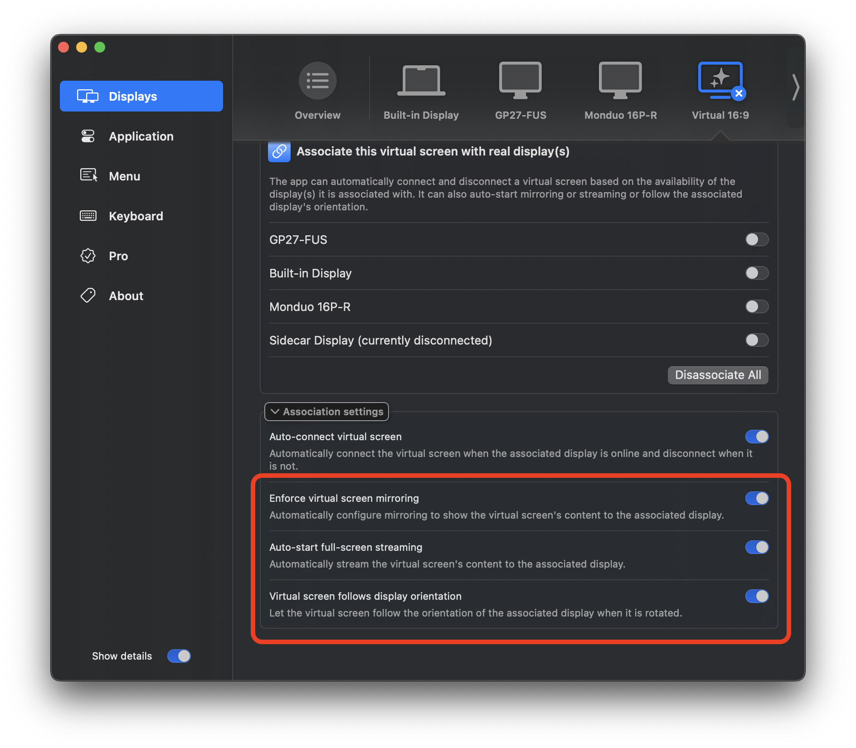Click the Pro badge icon in sidebar
This screenshot has height=748, width=856.
[x=88, y=256]
